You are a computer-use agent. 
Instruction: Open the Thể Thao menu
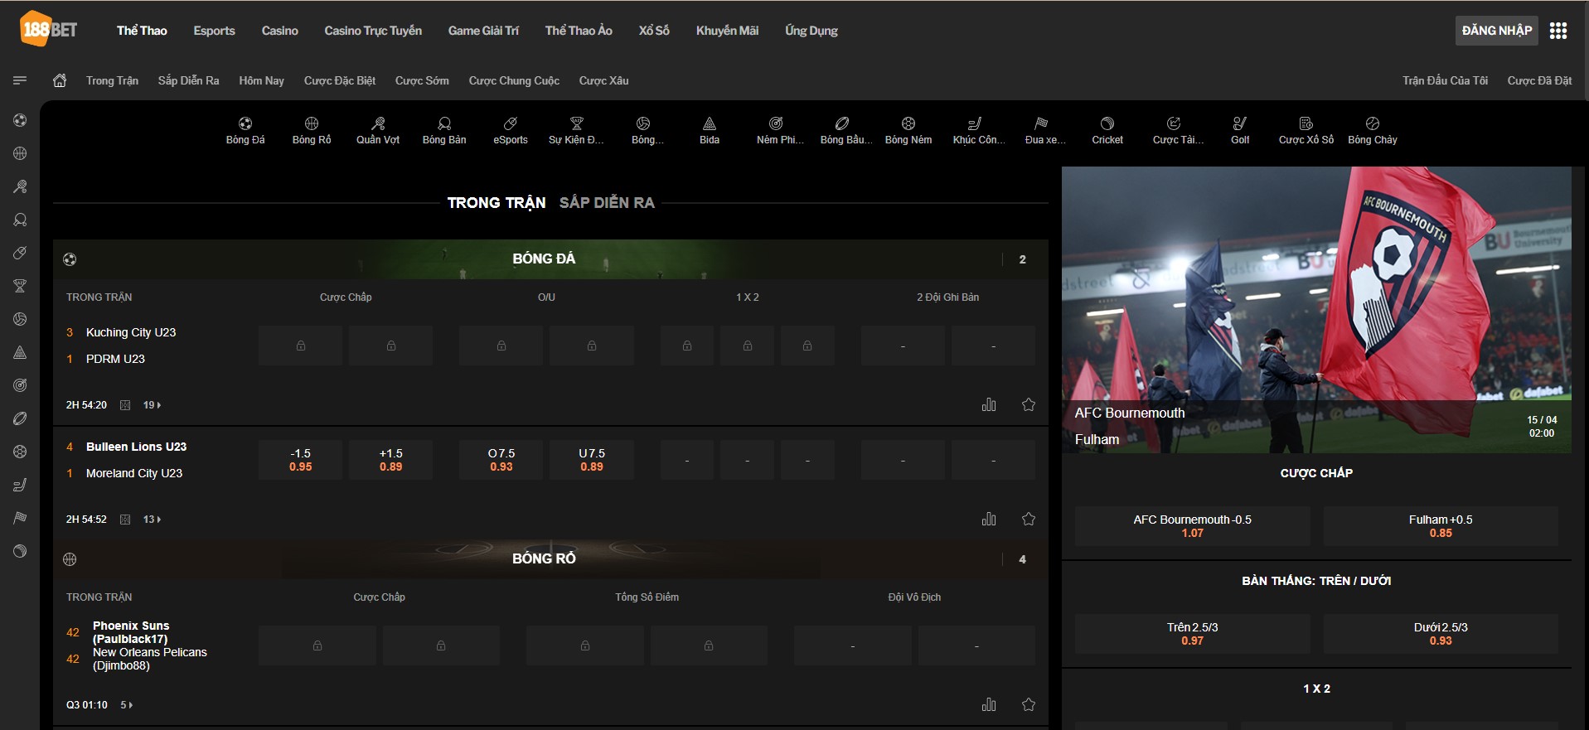click(x=142, y=31)
